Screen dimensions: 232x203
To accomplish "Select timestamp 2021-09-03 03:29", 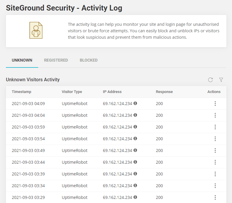I will coord(28,197).
